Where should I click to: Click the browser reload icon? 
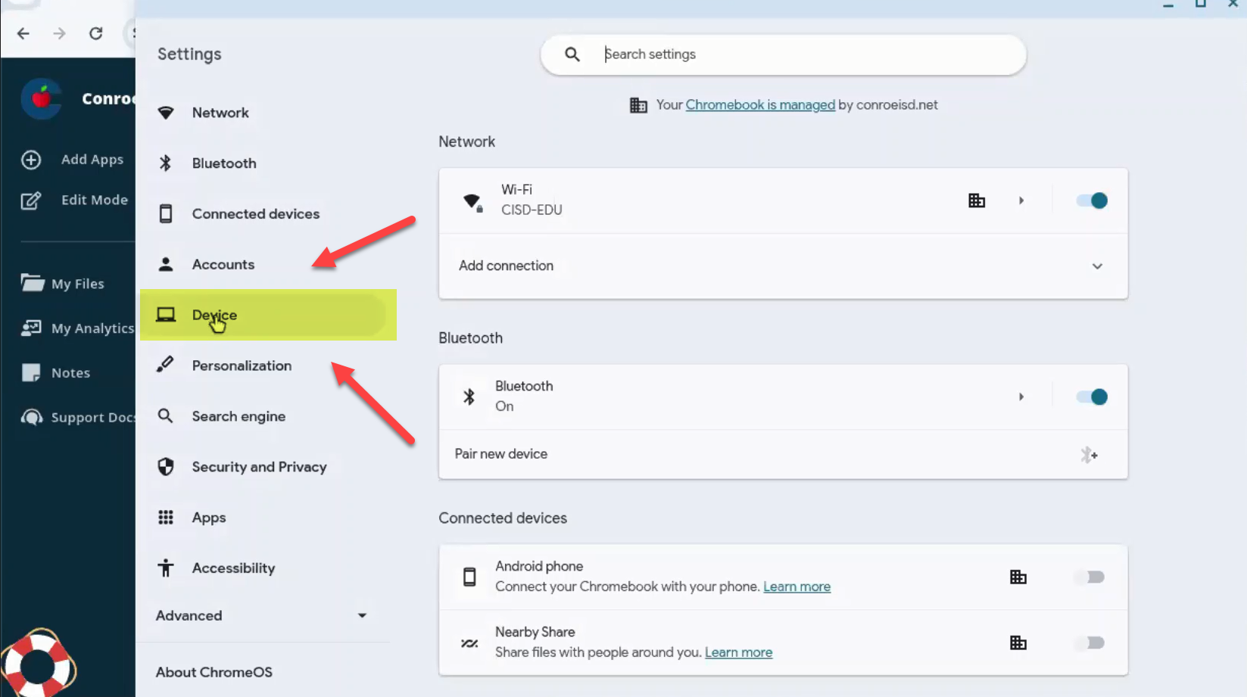tap(95, 33)
